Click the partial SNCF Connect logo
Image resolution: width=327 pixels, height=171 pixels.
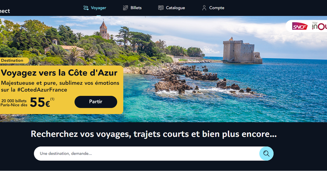click(x=5, y=11)
